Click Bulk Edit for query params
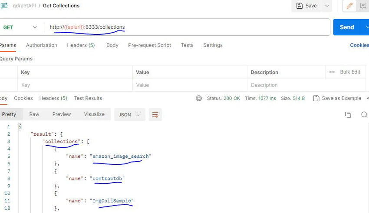Image resolution: width=369 pixels, height=213 pixels. (x=350, y=72)
